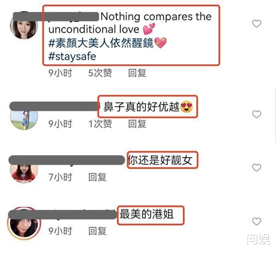
Task: Open hashtag #素顏大美人依然醒鏡
Action: point(101,43)
